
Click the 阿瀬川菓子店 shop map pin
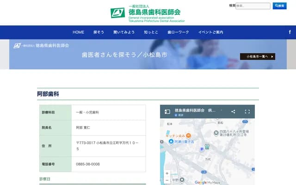(x=171, y=141)
